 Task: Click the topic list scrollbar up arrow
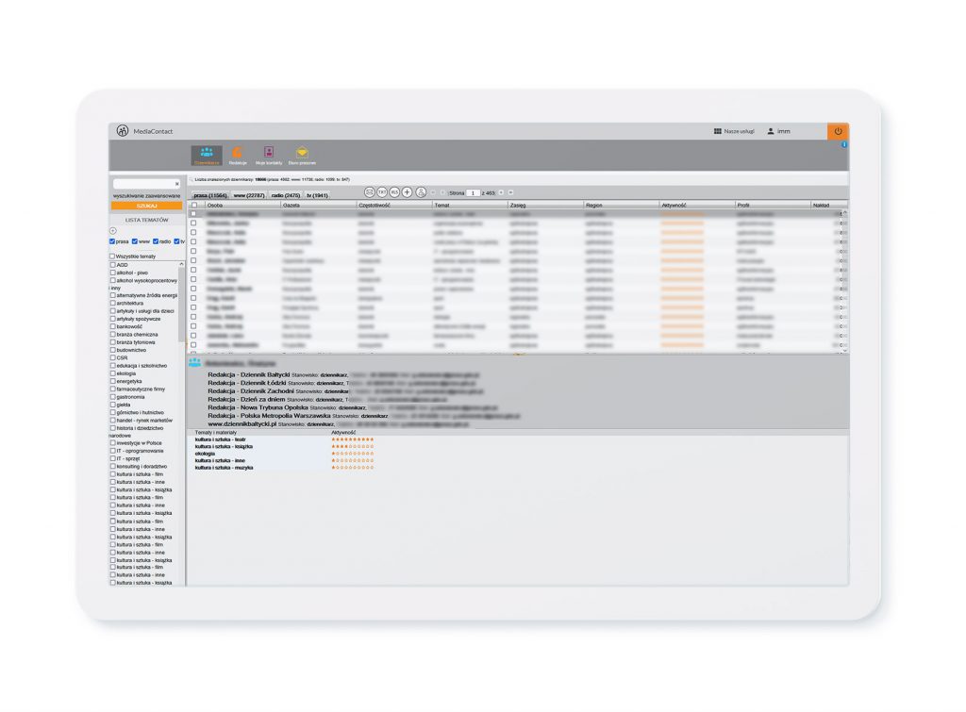181,264
